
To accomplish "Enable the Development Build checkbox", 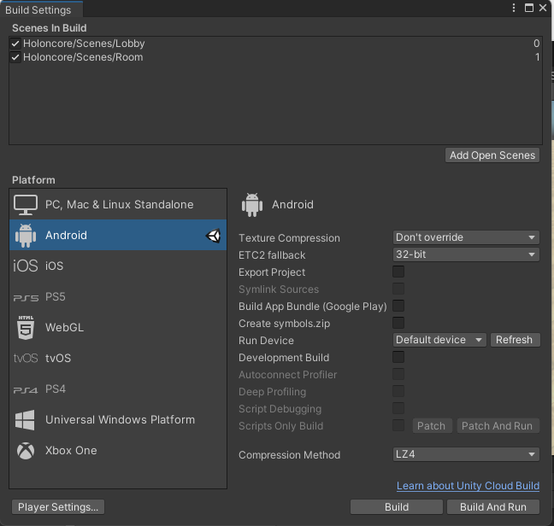I will [398, 357].
